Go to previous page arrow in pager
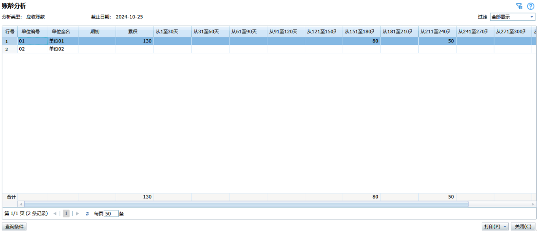537x232 pixels. pos(55,214)
